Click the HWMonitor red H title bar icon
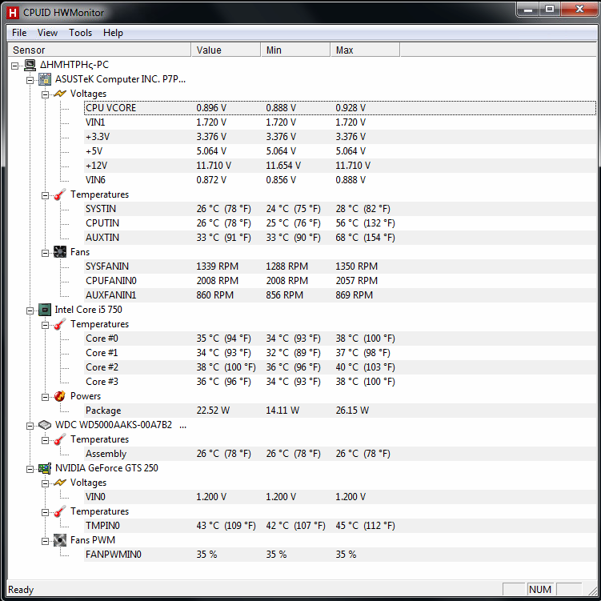 (13, 13)
